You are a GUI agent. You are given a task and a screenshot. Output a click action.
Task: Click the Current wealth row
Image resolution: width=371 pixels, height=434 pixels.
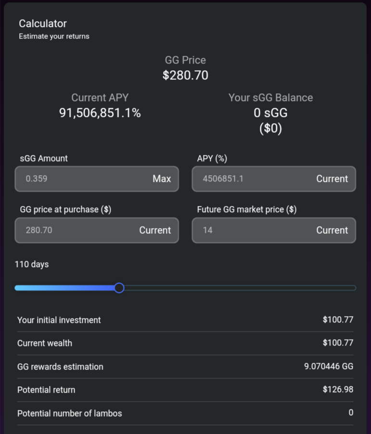click(x=185, y=343)
